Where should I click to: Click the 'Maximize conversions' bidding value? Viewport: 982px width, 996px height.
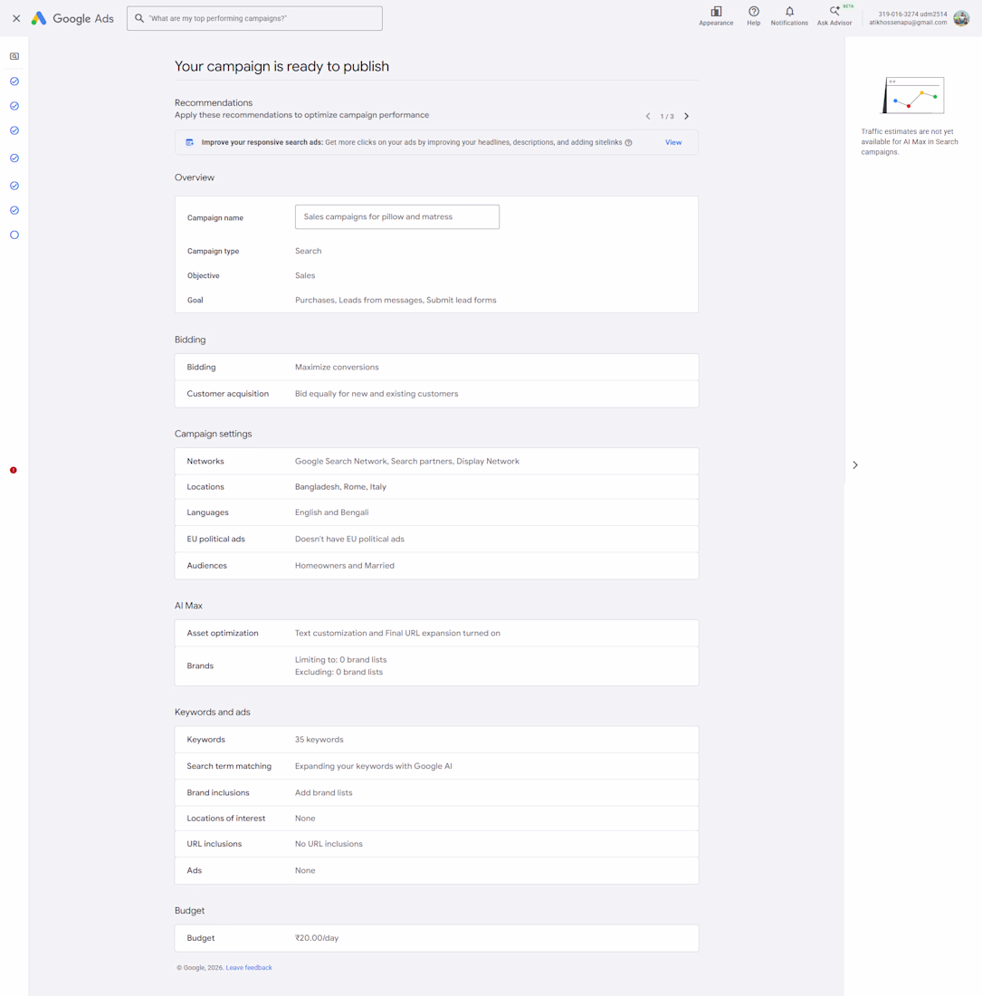(x=337, y=367)
